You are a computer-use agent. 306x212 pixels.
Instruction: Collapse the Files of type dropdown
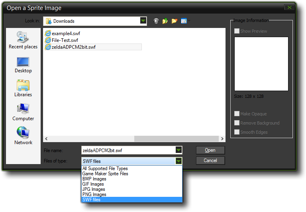pos(179,161)
